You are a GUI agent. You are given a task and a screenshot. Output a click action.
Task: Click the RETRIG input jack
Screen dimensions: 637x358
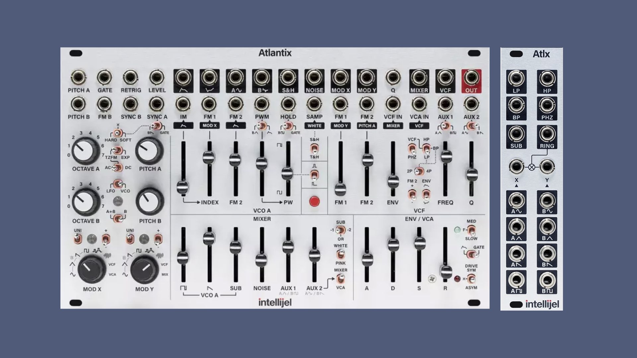point(131,78)
